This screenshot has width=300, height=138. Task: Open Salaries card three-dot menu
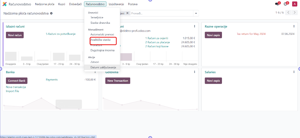click(294, 72)
